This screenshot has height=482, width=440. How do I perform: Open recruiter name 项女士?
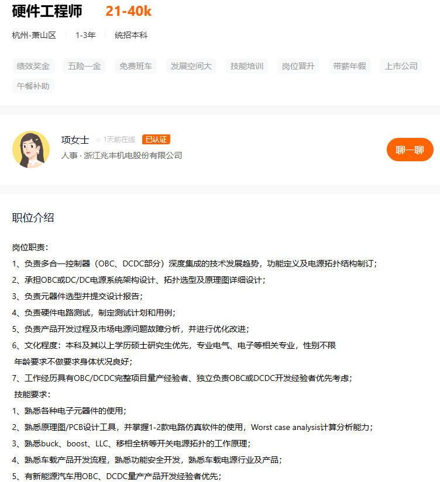tap(75, 140)
